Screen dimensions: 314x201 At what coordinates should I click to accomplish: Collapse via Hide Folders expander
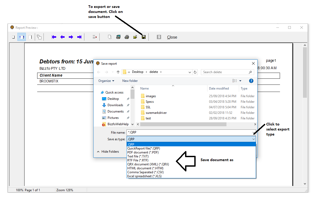coord(108,152)
